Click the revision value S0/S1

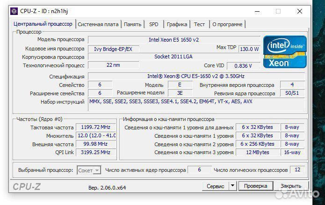click(292, 93)
